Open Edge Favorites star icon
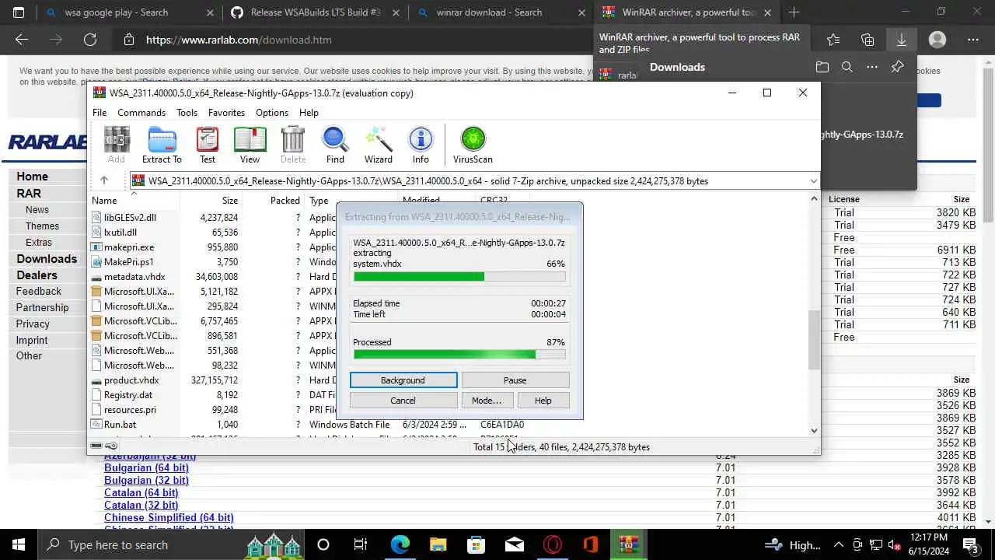The width and height of the screenshot is (995, 560). (x=833, y=40)
